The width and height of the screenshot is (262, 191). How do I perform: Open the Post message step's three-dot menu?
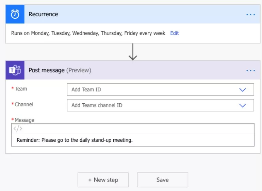(x=250, y=71)
